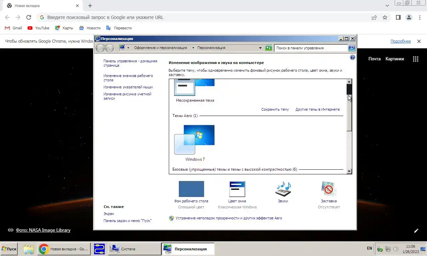
Task: Click the Почта link on Google page
Action: (x=374, y=59)
